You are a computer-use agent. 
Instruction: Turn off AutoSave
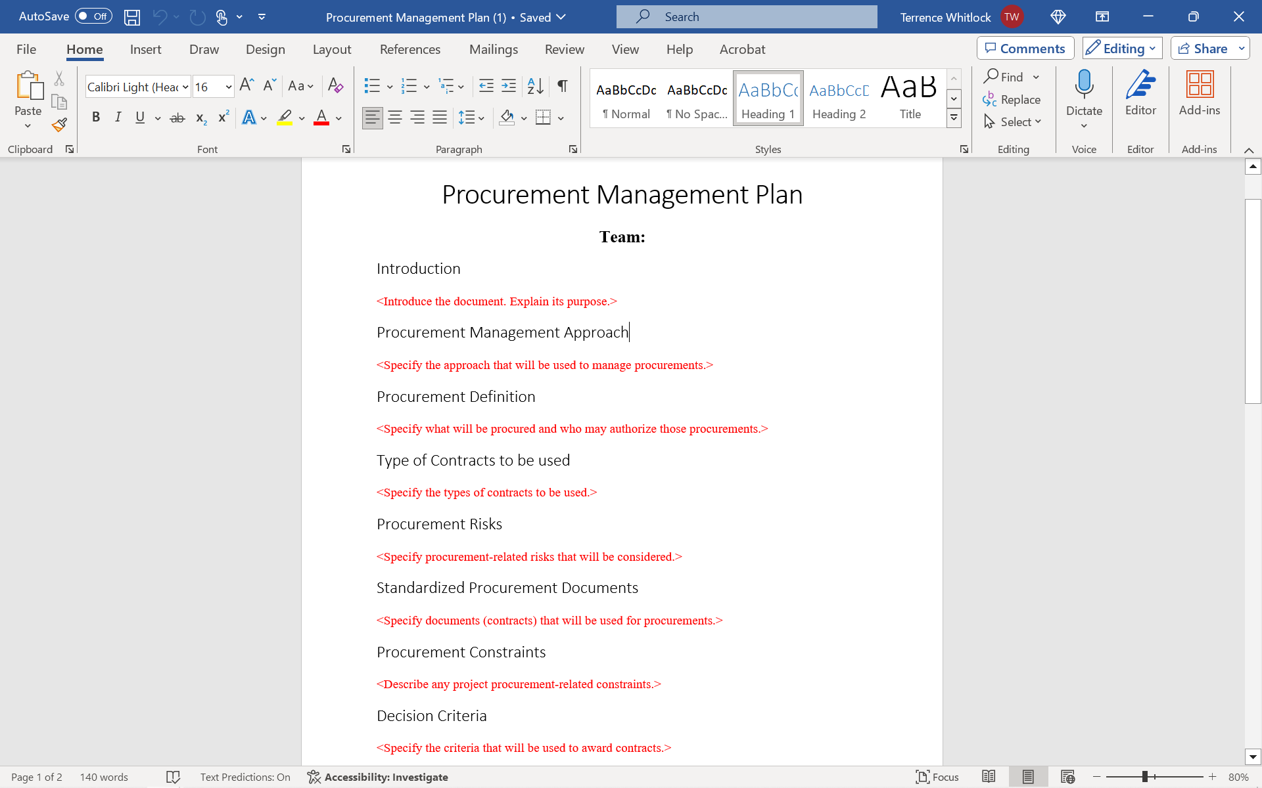pos(93,16)
